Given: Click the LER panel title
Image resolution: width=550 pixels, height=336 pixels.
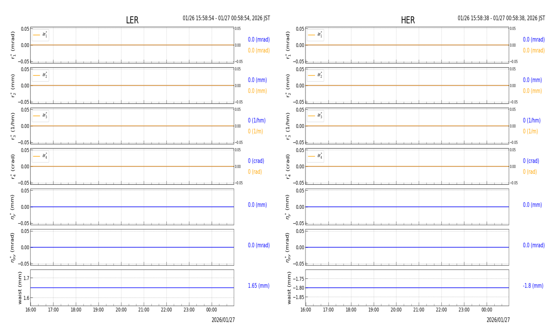Looking at the screenshot, I should (132, 20).
